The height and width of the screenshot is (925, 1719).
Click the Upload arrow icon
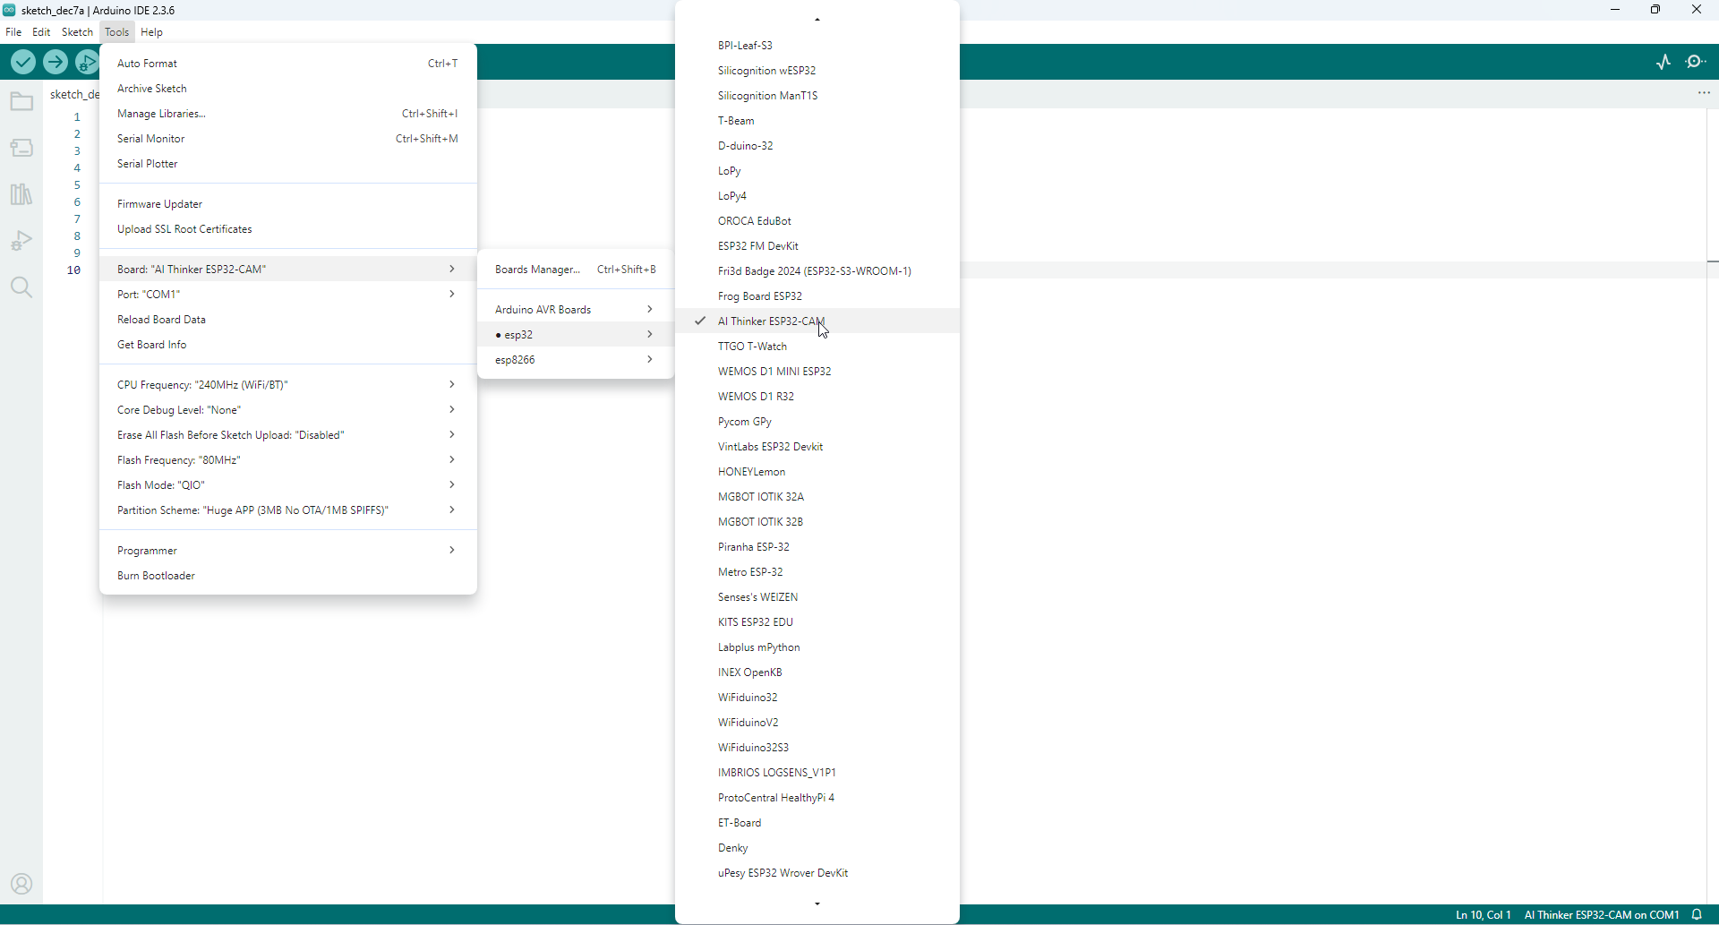pyautogui.click(x=56, y=62)
